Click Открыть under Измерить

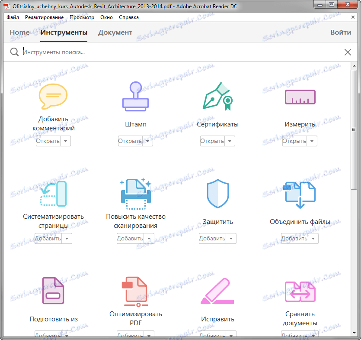294,141
